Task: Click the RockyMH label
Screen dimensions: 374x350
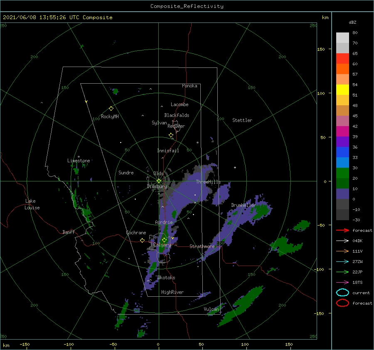Action: point(110,117)
